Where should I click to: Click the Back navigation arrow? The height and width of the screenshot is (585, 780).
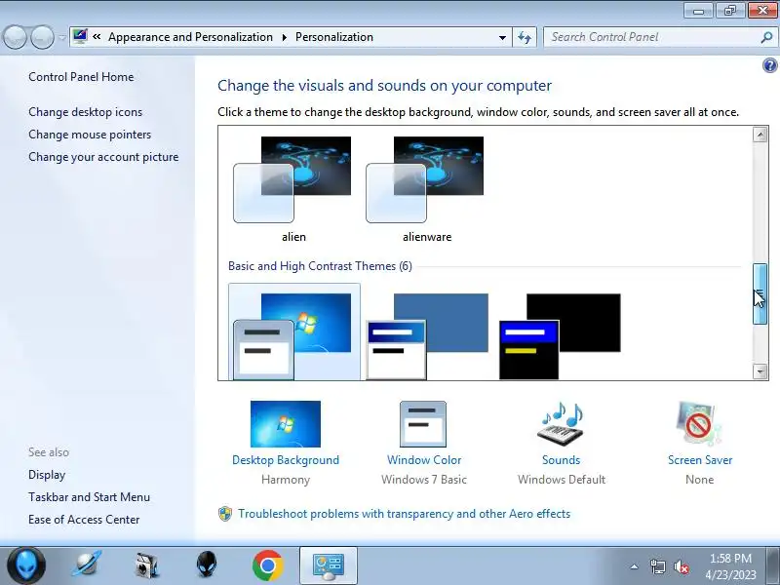click(x=15, y=37)
